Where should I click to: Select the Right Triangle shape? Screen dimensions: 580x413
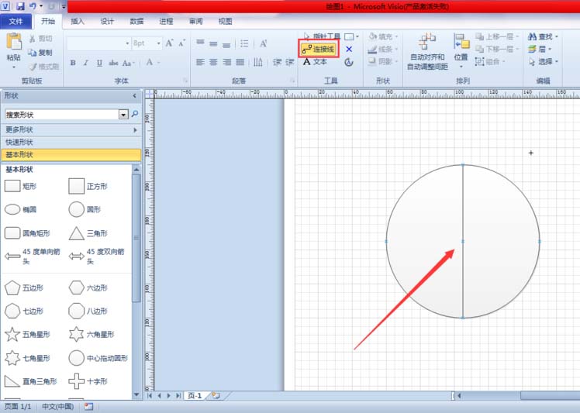(x=31, y=381)
